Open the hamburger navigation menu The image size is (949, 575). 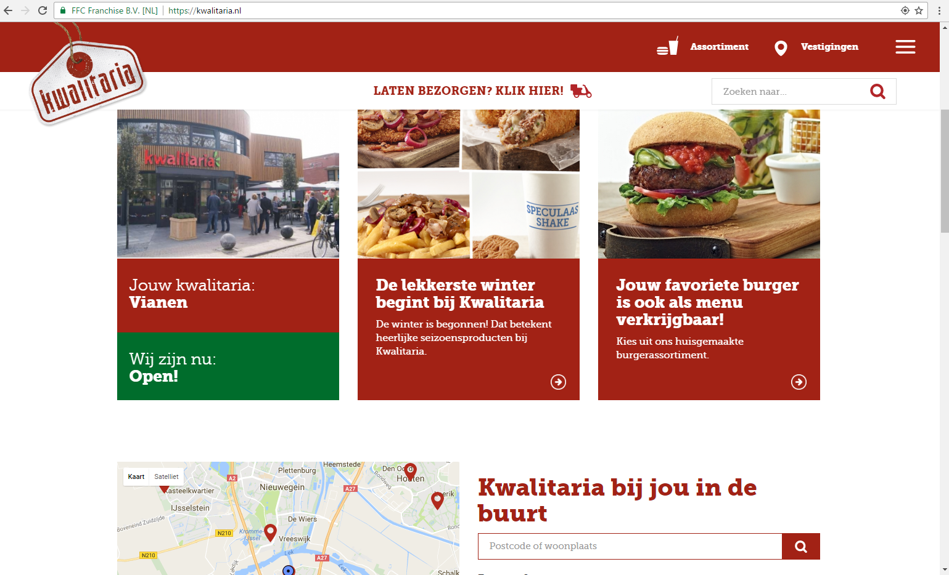(x=905, y=46)
